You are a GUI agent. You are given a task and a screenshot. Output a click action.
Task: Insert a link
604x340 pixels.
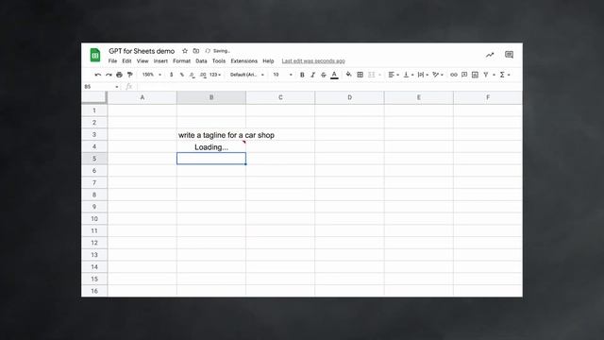(454, 75)
